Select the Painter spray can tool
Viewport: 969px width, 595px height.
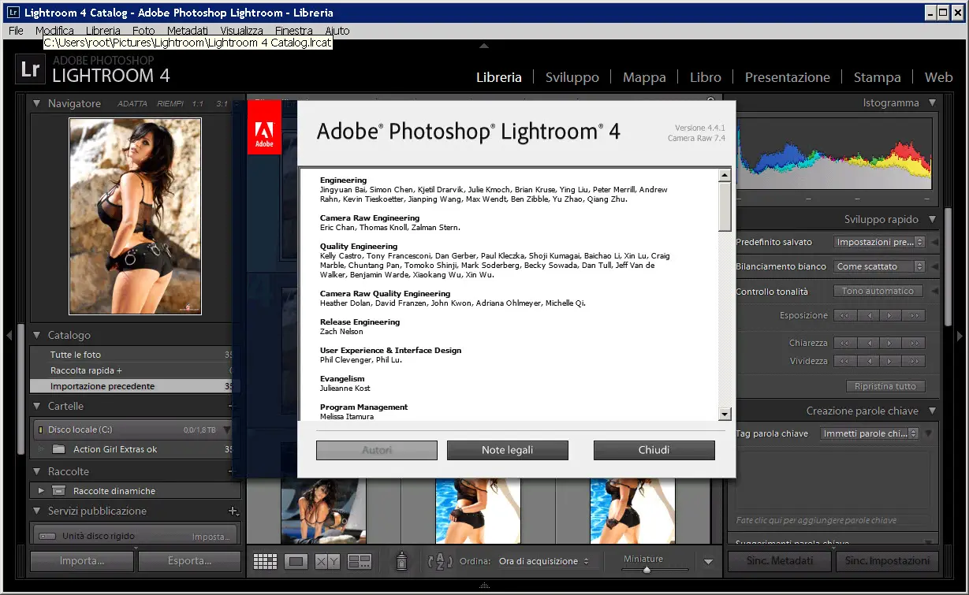click(401, 560)
